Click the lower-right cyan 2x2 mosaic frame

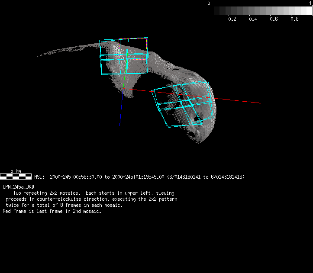click(x=185, y=104)
